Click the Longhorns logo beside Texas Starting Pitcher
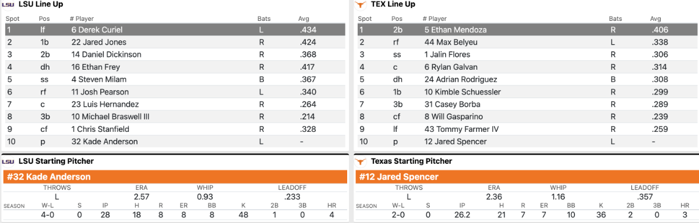699x223 pixels. [362, 161]
